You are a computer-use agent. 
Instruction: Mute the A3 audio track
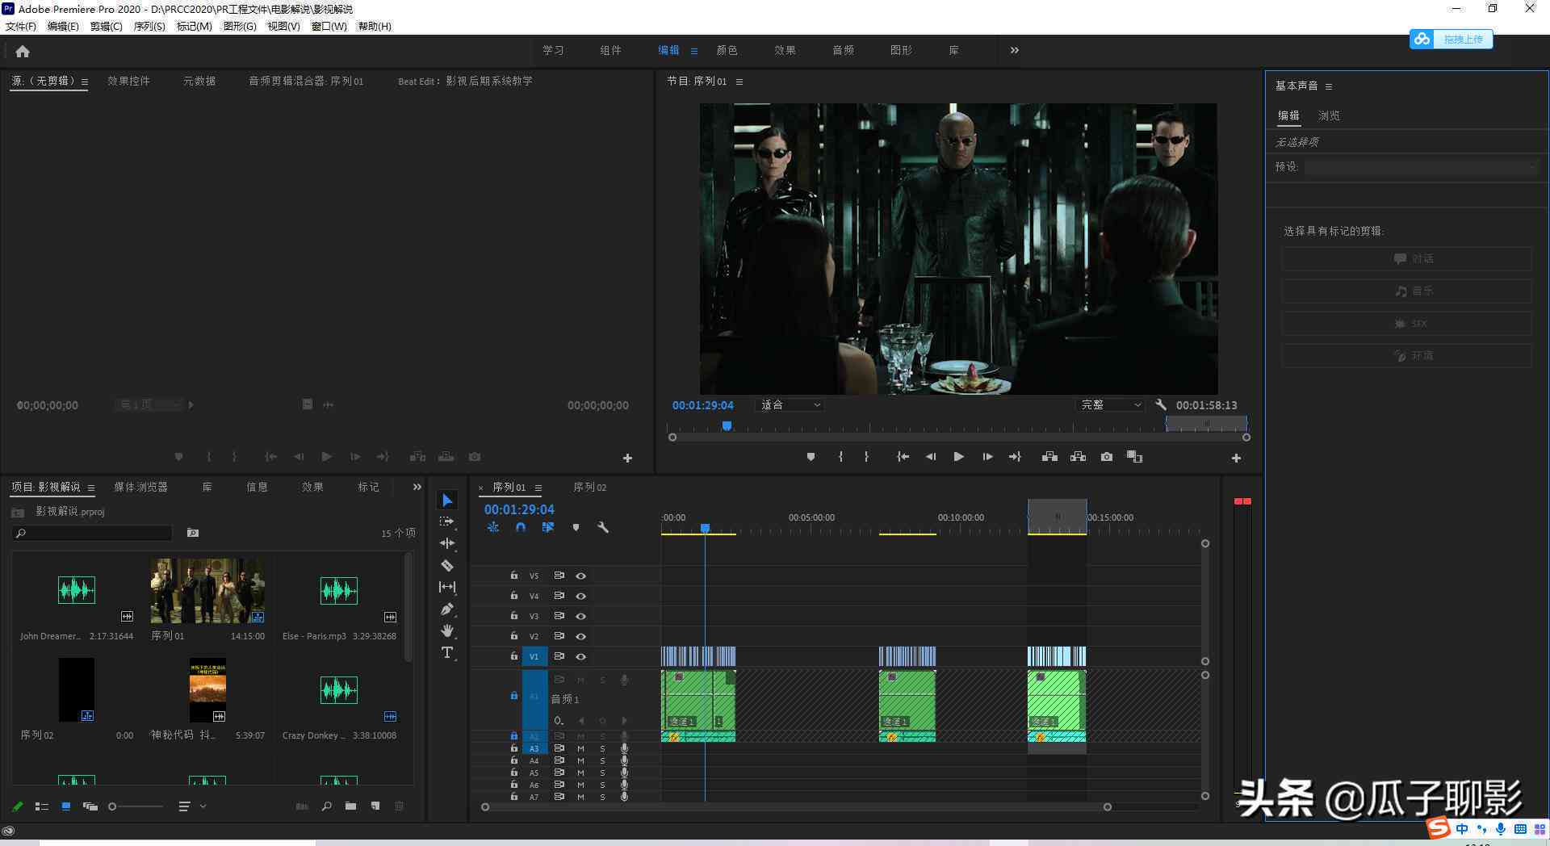tap(580, 748)
